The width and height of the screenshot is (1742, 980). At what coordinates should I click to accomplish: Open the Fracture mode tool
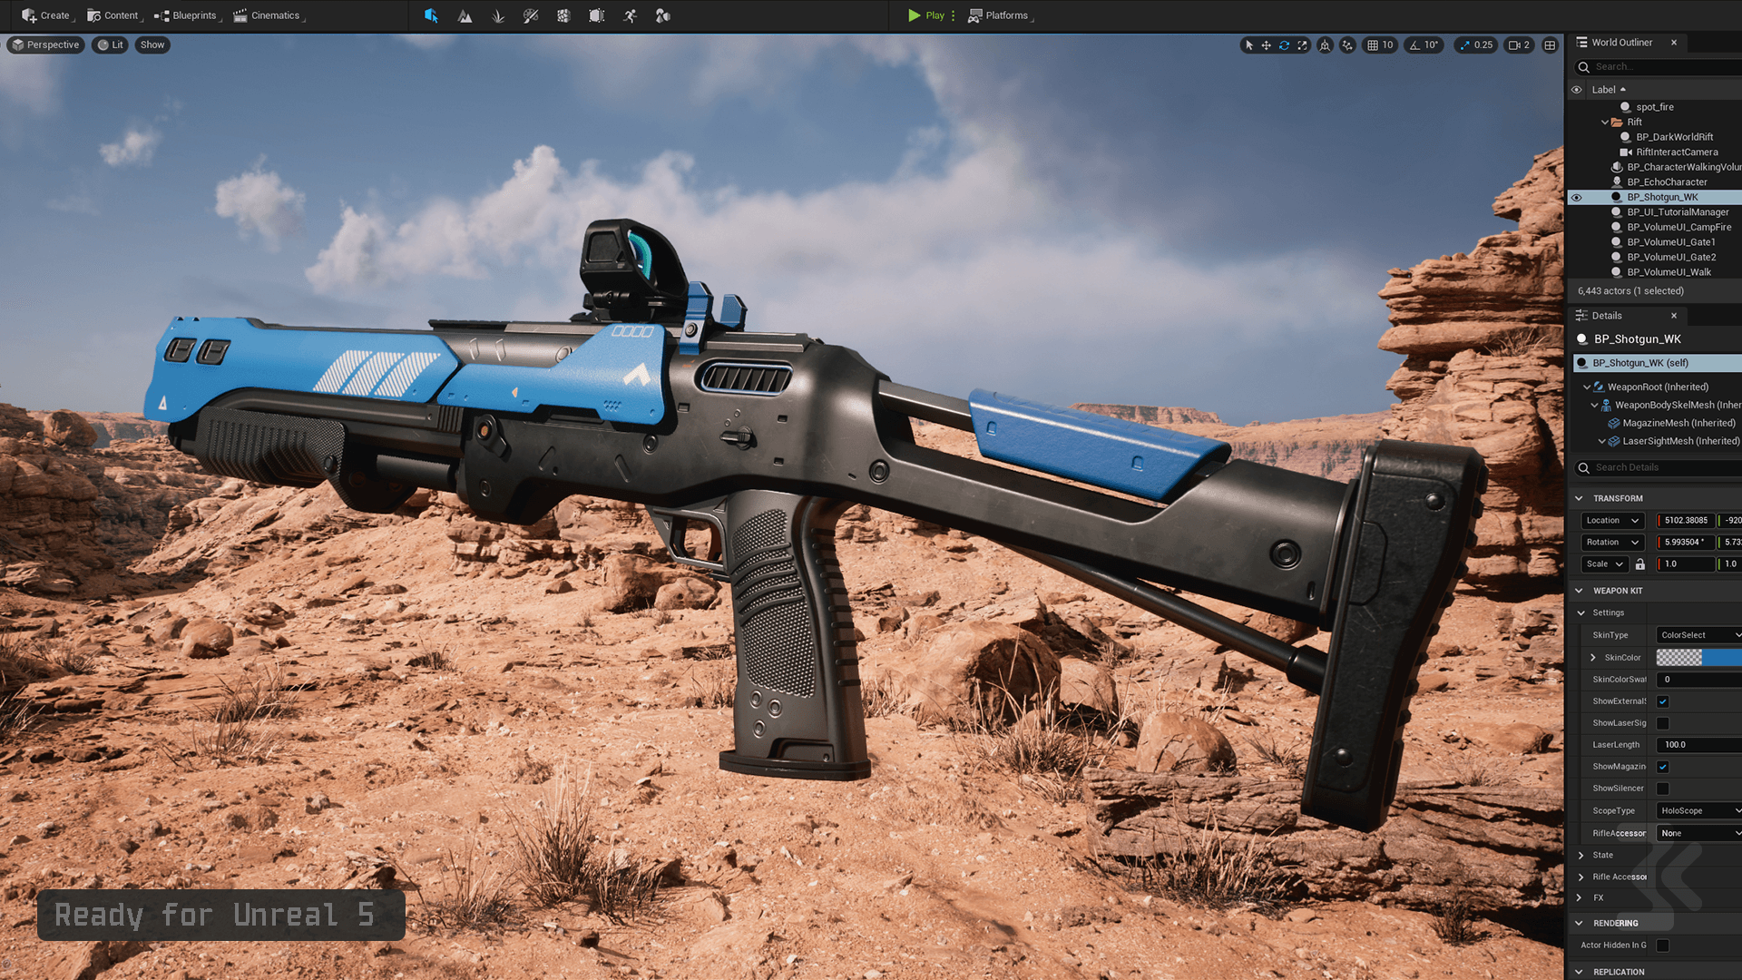tap(563, 15)
